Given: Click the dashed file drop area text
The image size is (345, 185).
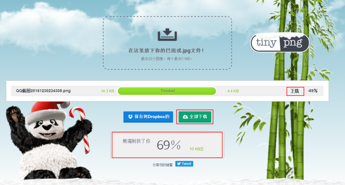Looking at the screenshot, I should tap(167, 51).
